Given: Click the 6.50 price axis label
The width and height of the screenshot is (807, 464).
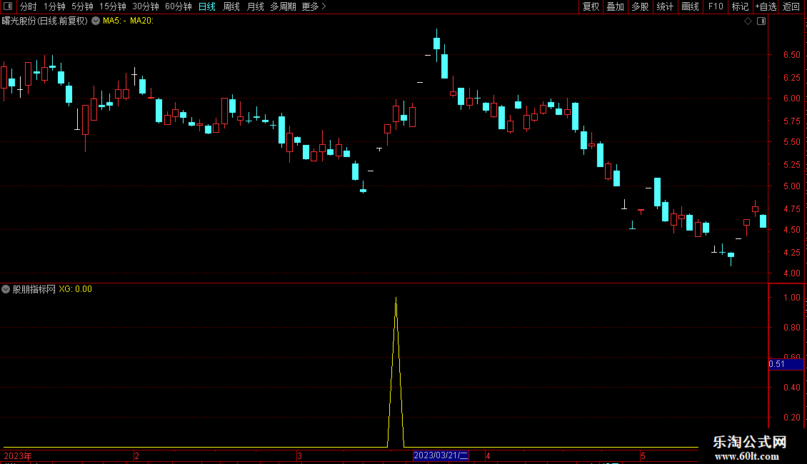Looking at the screenshot, I should (x=791, y=54).
